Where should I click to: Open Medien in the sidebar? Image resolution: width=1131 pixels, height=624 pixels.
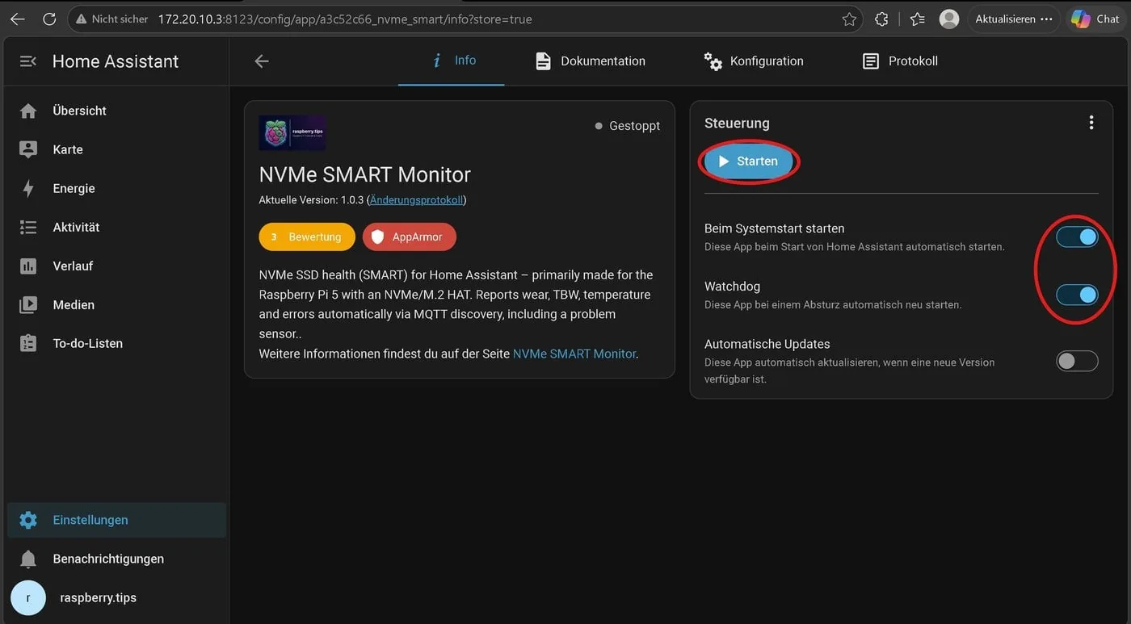tap(115, 304)
